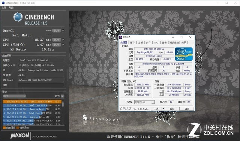Click the Intel Xeon logo in CPU-Z

pos(184,54)
